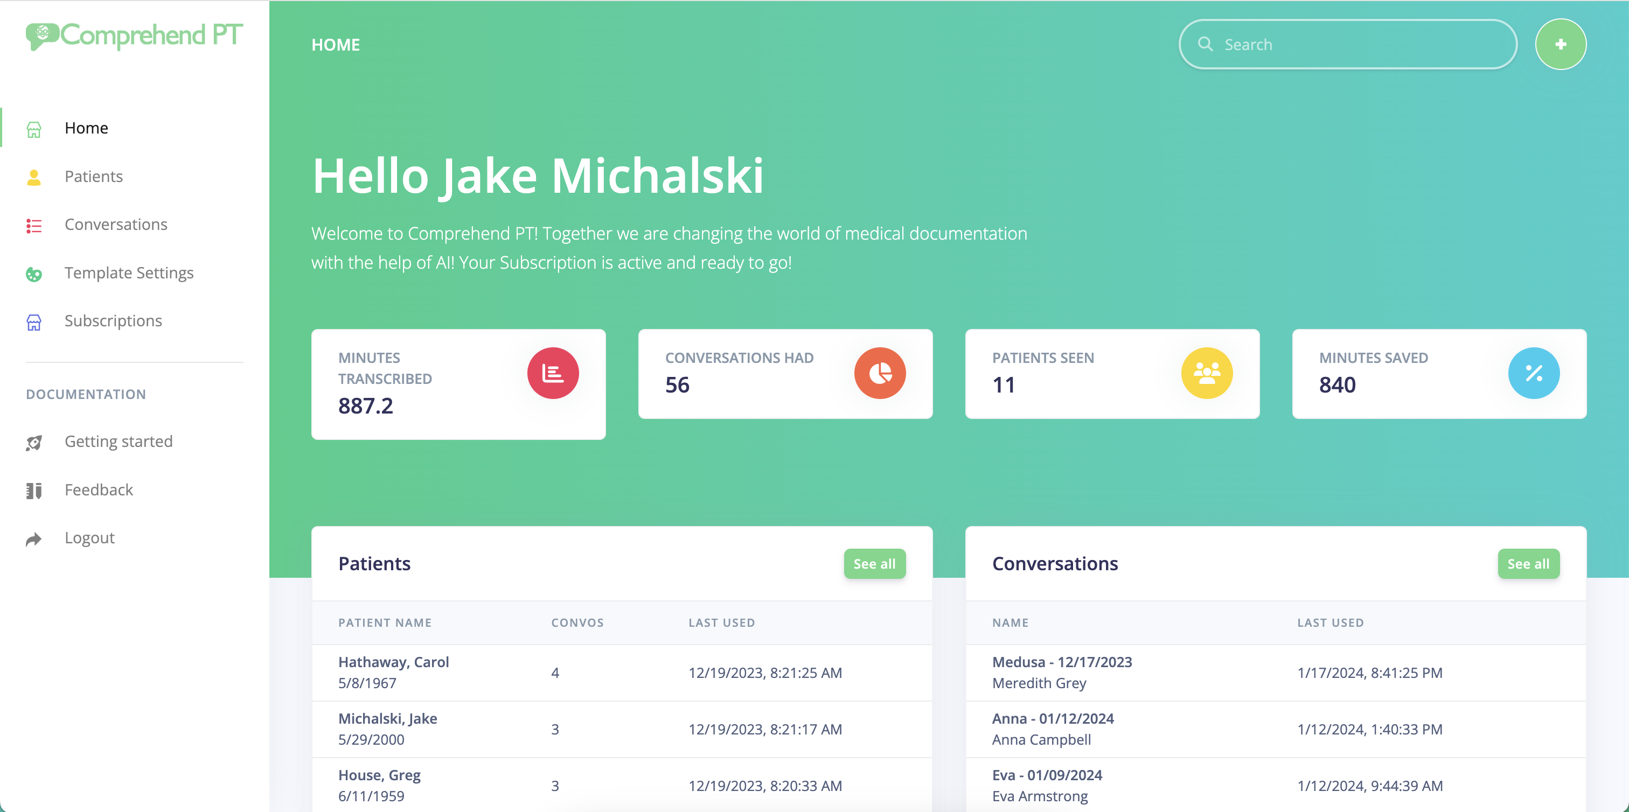Click the Patients Seen yellow people icon
This screenshot has height=812, width=1629.
point(1207,373)
